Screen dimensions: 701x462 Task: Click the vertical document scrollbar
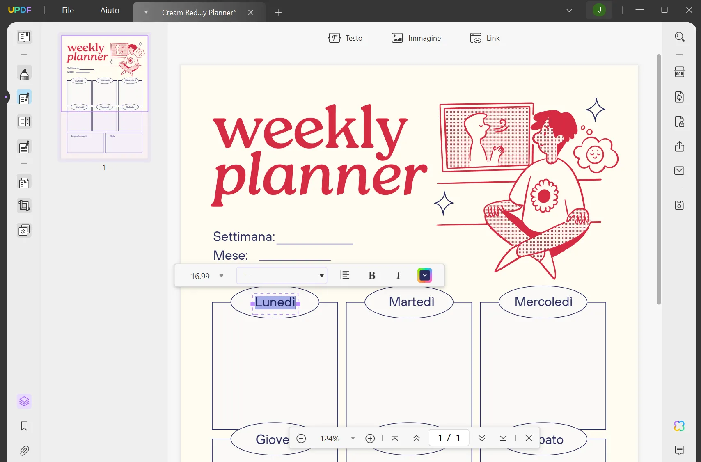pyautogui.click(x=659, y=179)
